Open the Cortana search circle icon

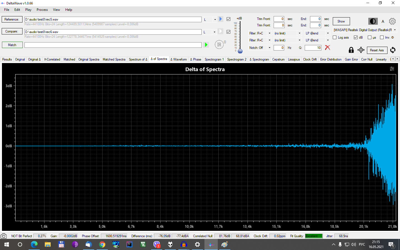[20, 244]
